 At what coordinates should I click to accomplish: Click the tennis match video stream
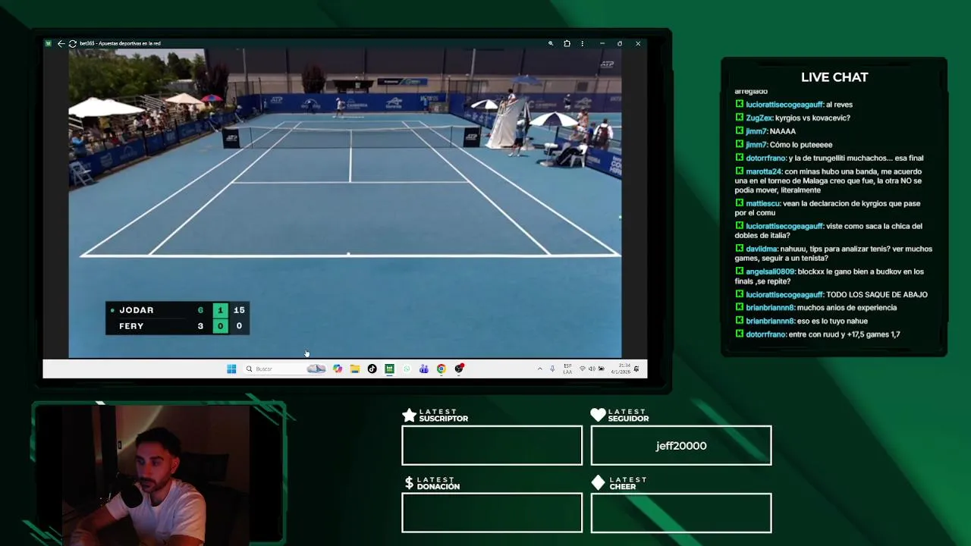(x=345, y=202)
